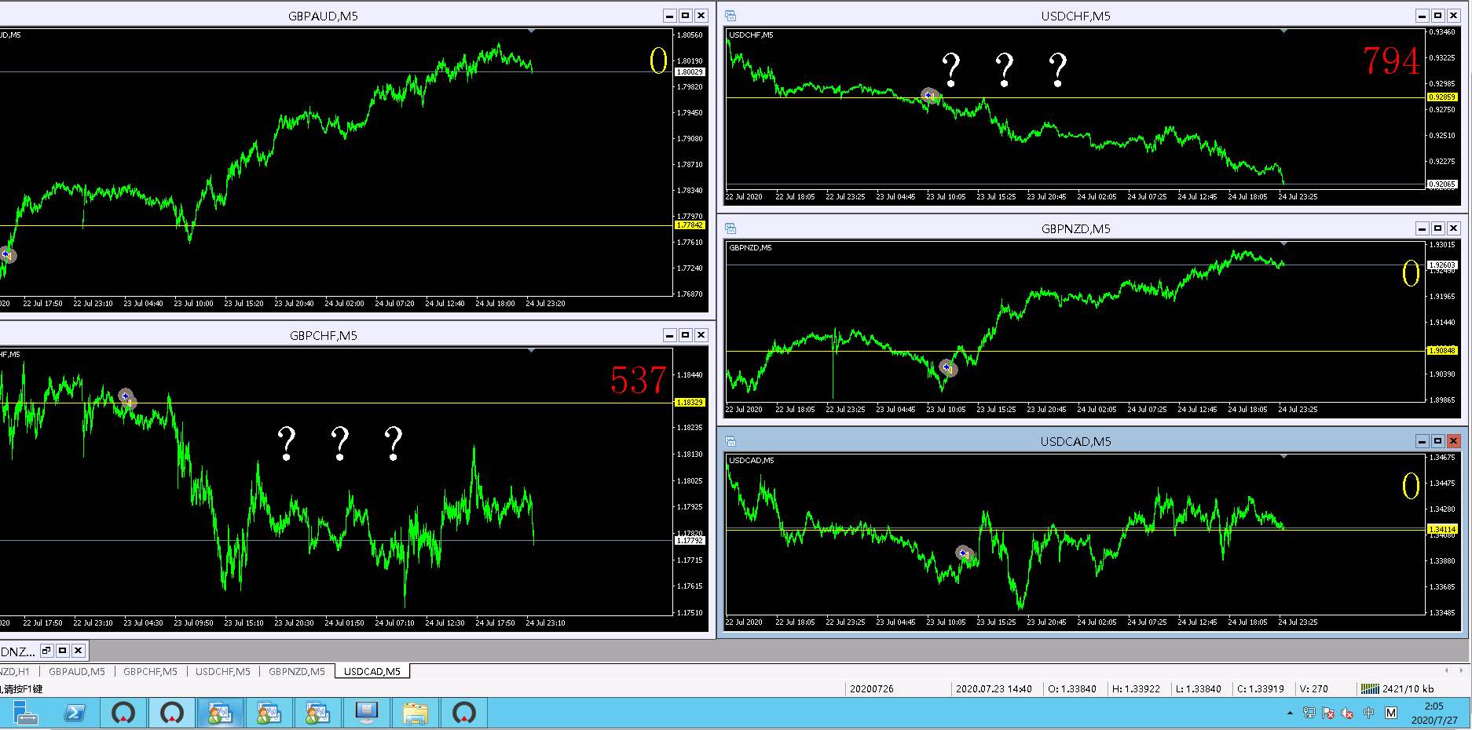Image resolution: width=1472 pixels, height=730 pixels.
Task: Restore the minimized DNZ chart window
Action: [46, 651]
